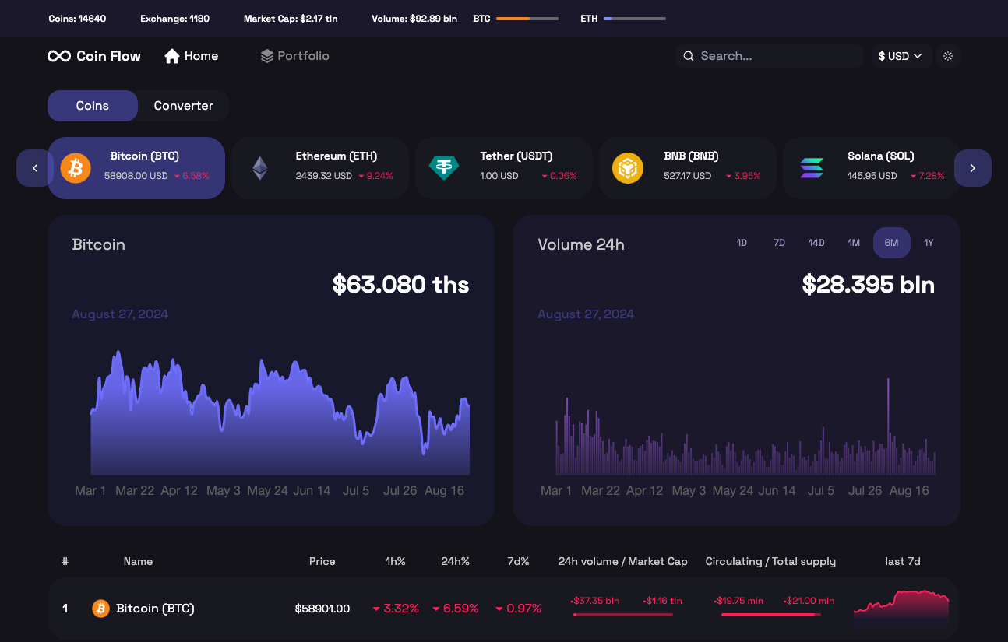Click the Bitcoin icon in table row
This screenshot has width=1008, height=642.
coord(100,609)
